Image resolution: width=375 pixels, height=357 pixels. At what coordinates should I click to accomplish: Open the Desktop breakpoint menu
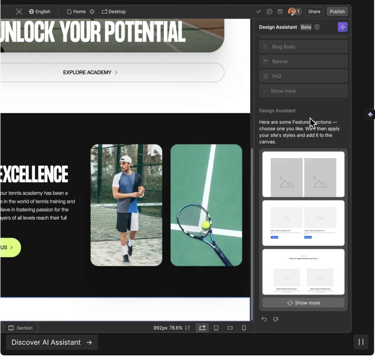click(x=114, y=12)
